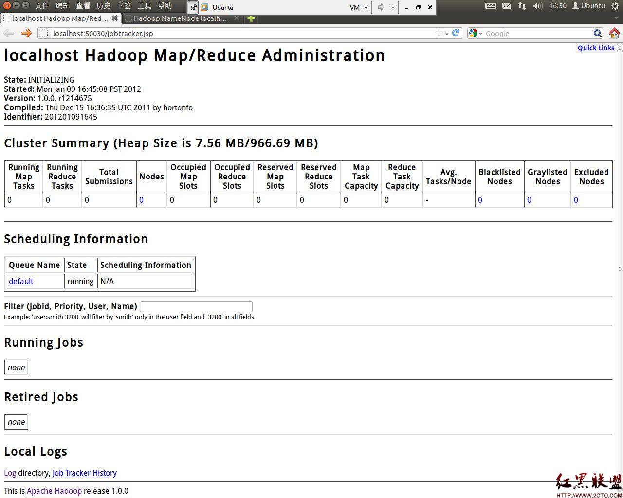Screen dimensions: 623x498
Task: Open the default queue link
Action: (x=21, y=281)
